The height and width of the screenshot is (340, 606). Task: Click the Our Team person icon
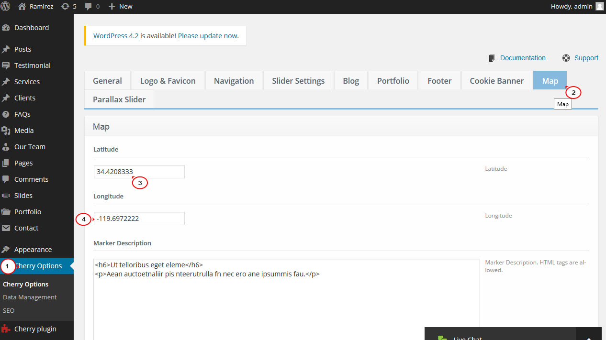pyautogui.click(x=6, y=147)
